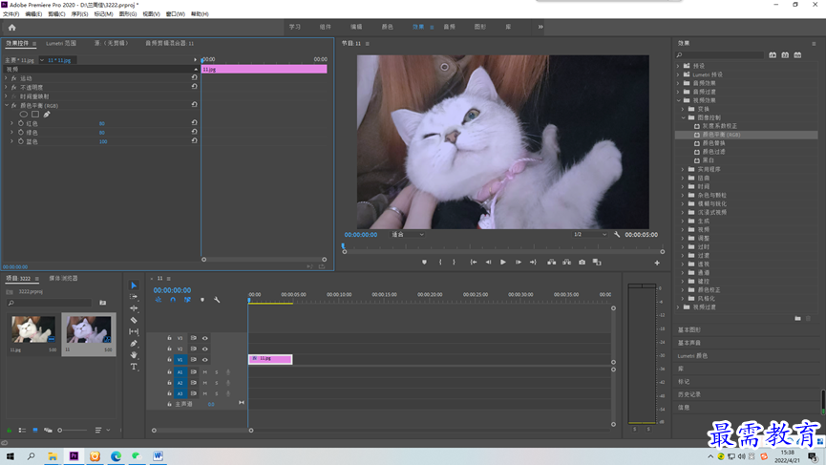Viewport: 826px width, 465px height.
Task: Pick free draw bezier mask pen
Action: point(47,115)
